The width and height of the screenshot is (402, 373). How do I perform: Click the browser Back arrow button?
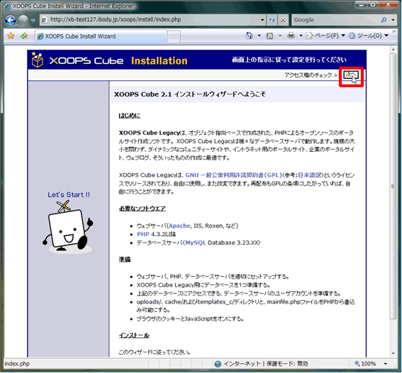click(x=11, y=20)
